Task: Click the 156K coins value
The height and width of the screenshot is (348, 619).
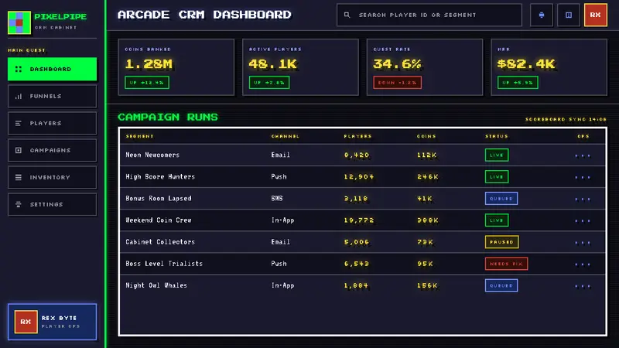Action: coord(427,285)
